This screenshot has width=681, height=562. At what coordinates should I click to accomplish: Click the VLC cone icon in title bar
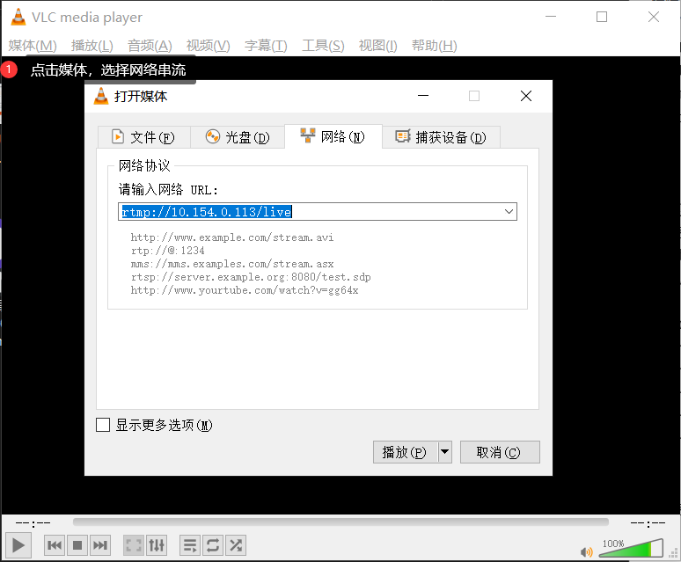(x=18, y=17)
